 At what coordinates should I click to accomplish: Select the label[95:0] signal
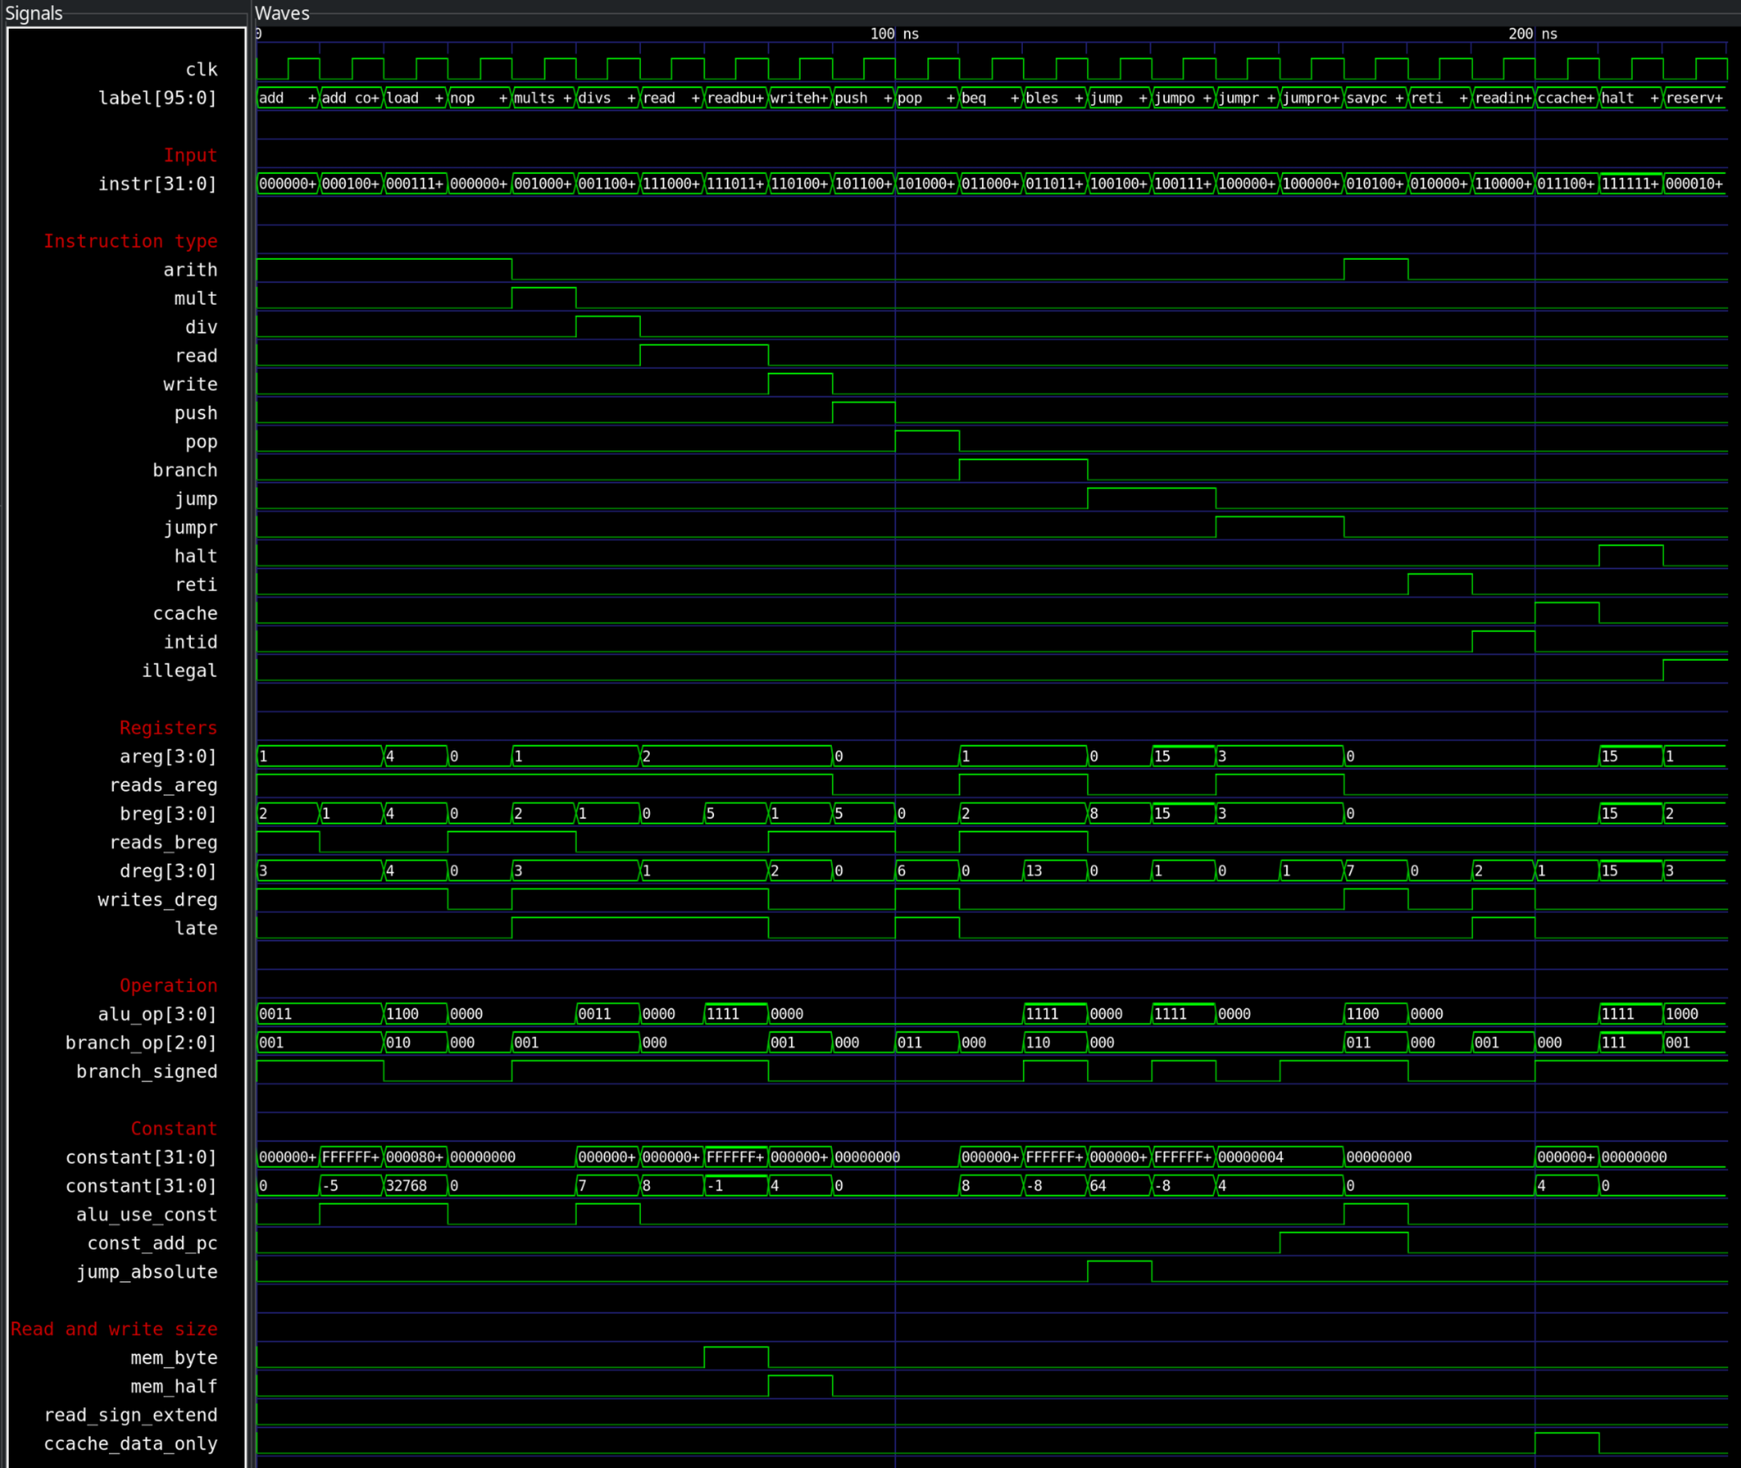pos(157,98)
